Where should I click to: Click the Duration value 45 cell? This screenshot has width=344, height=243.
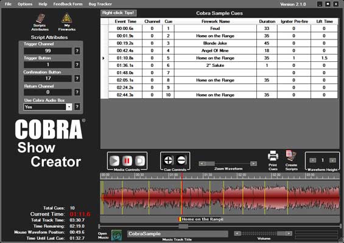tap(267, 43)
